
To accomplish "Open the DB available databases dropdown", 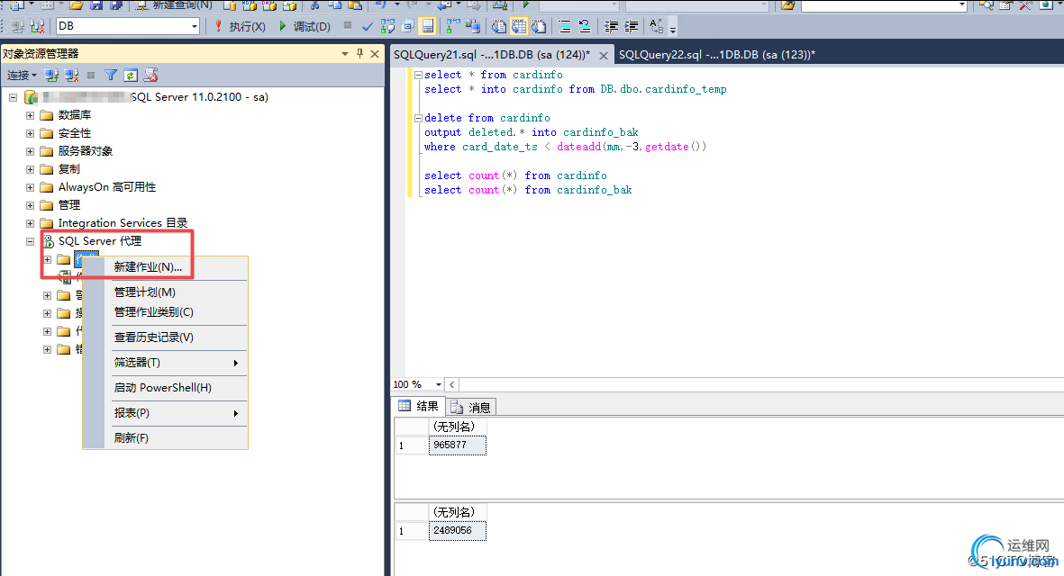I will pyautogui.click(x=194, y=26).
